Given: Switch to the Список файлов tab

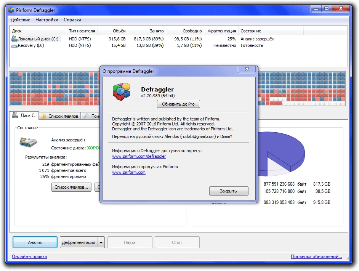Looking at the screenshot, I should click(x=60, y=116).
